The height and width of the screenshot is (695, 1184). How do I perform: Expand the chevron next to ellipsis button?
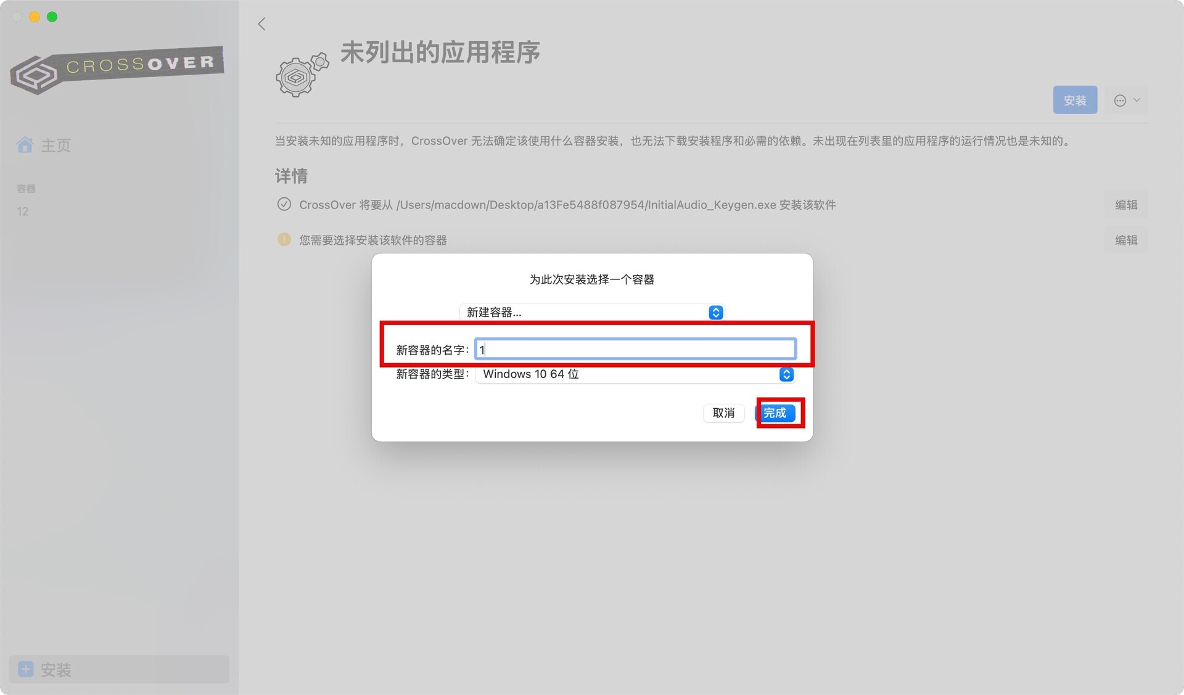tap(1137, 100)
